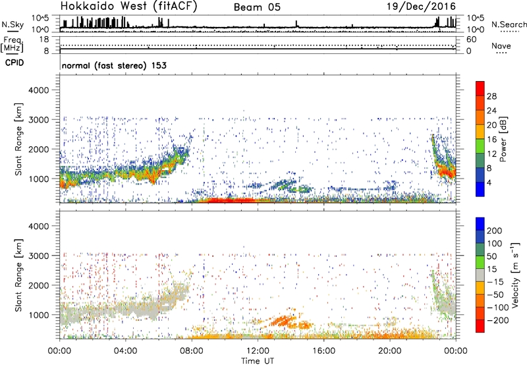This screenshot has height=365, width=527.
Task: Click the "16" value on the Power colorbar
Action: pyautogui.click(x=491, y=140)
